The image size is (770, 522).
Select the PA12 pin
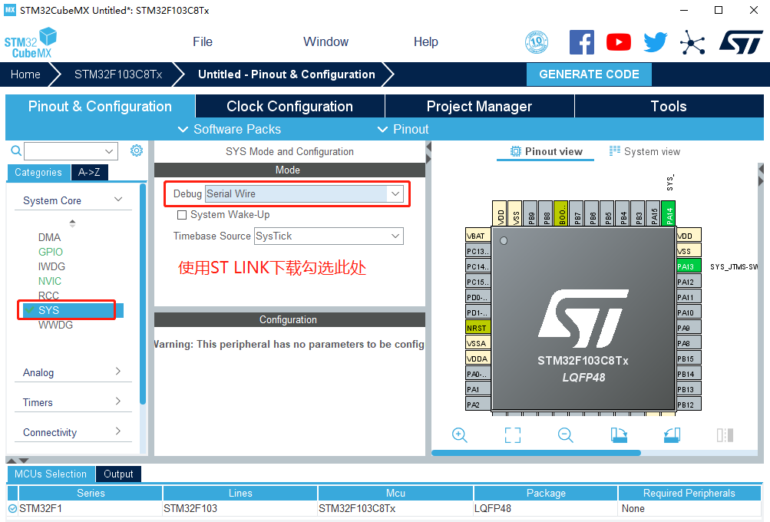click(x=689, y=282)
